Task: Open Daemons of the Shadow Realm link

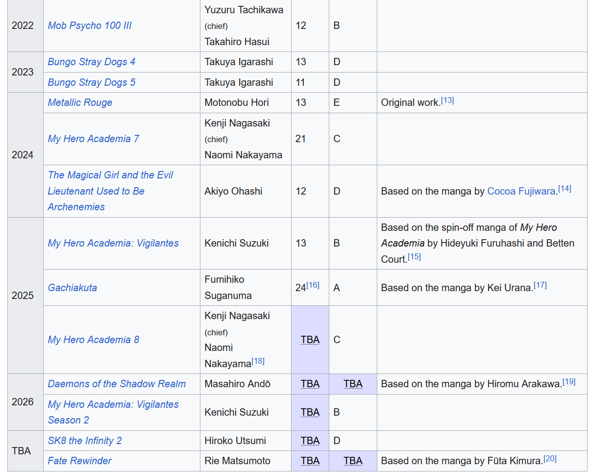Action: click(x=117, y=384)
